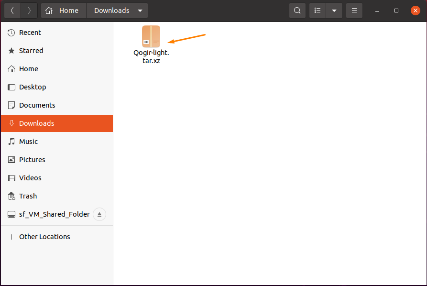
Task: Select the Qogir-light.tar.xz archive icon
Action: [151, 36]
